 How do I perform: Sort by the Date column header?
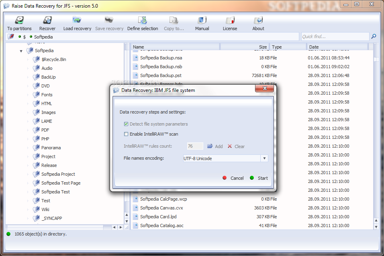pos(337,47)
